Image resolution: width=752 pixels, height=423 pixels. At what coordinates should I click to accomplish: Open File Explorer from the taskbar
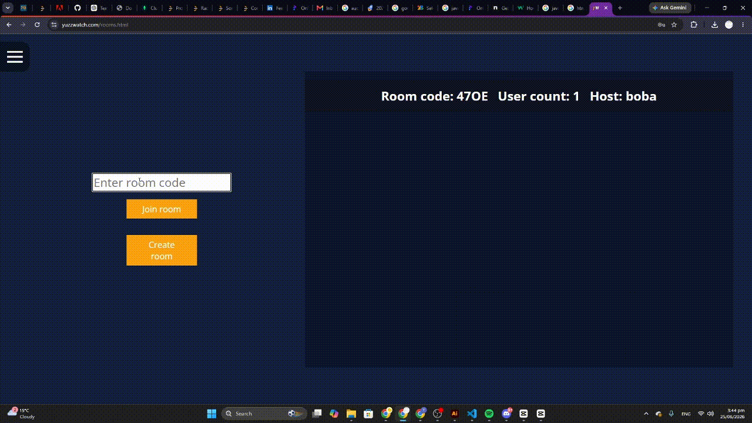point(351,414)
